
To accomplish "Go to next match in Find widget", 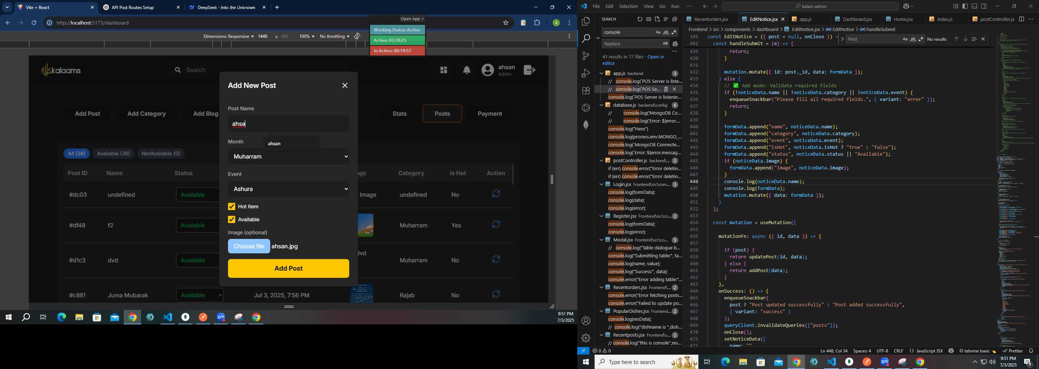I will click(x=965, y=39).
